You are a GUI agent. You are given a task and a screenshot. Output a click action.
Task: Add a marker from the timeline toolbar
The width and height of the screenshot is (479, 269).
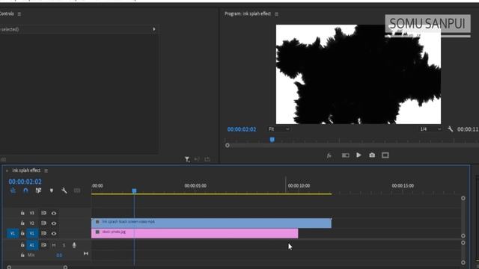[x=52, y=191]
